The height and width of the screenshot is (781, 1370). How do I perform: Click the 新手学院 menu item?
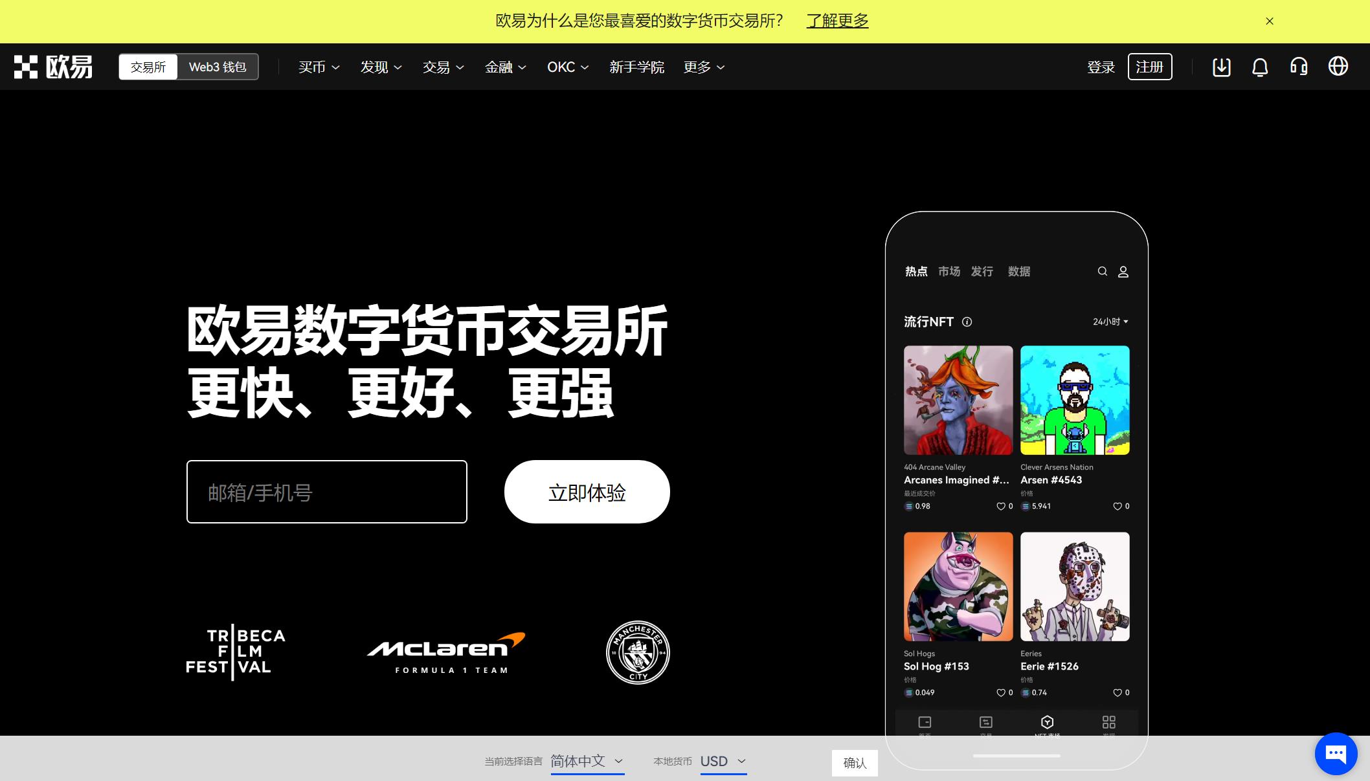click(636, 67)
